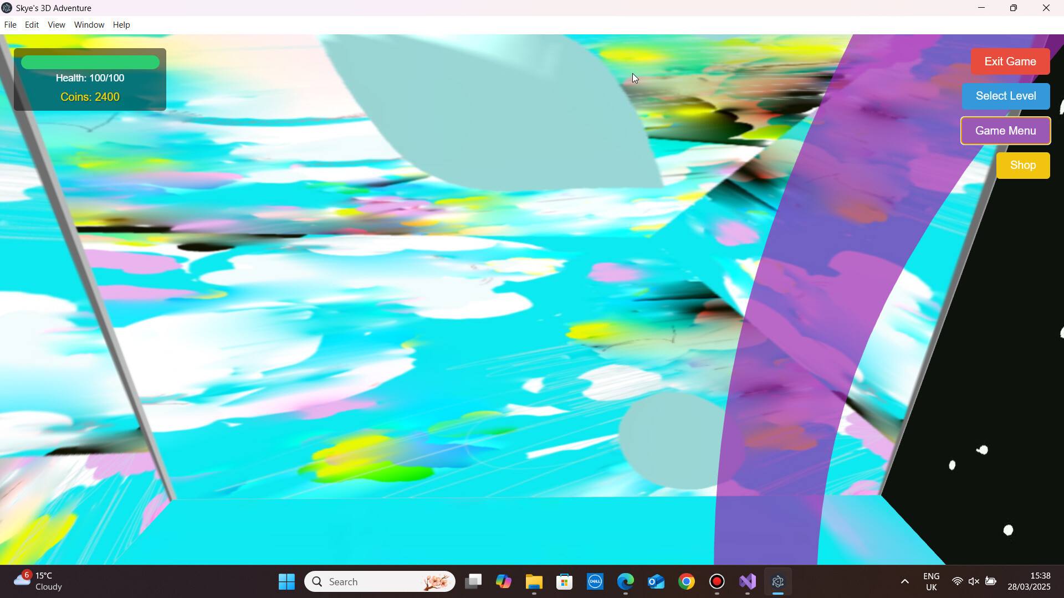Click the green health bar
Screen dimensions: 1064x598
point(90,63)
